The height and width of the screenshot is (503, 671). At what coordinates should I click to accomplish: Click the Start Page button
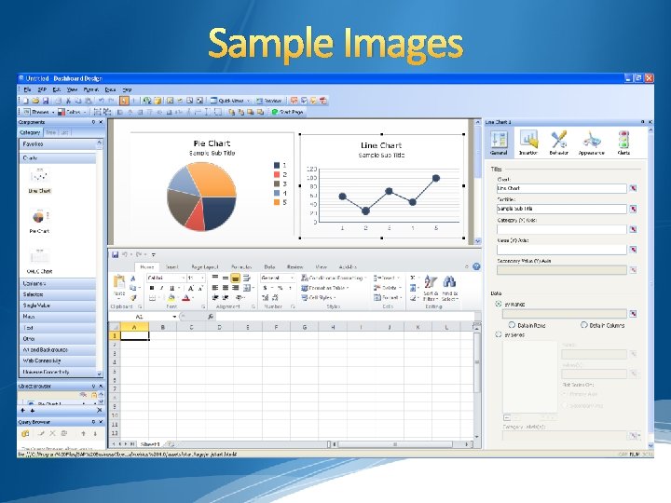[288, 112]
